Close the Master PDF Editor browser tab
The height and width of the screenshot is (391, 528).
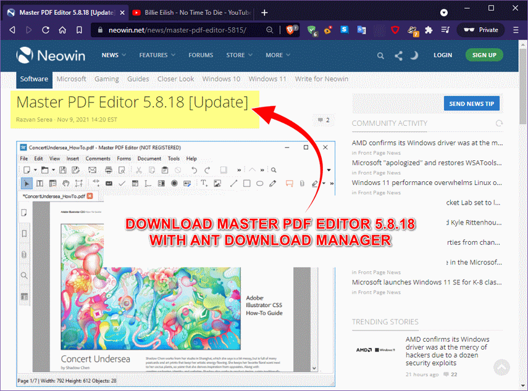click(x=122, y=12)
